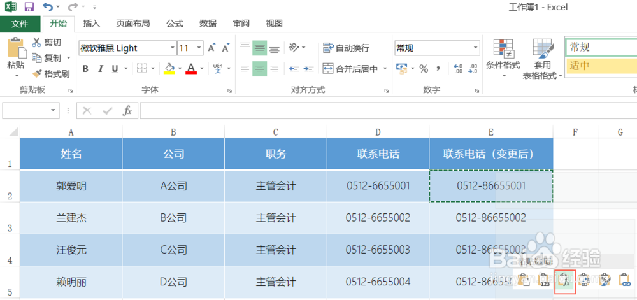This screenshot has height=300, width=637.
Task: Switch to the 插入 (Insert) tab
Action: click(91, 24)
